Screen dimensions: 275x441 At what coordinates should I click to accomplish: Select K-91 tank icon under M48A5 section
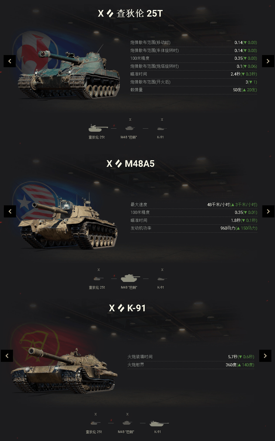tap(162, 279)
